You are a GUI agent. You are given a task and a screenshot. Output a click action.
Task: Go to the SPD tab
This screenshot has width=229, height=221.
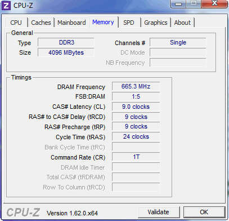coord(129,23)
